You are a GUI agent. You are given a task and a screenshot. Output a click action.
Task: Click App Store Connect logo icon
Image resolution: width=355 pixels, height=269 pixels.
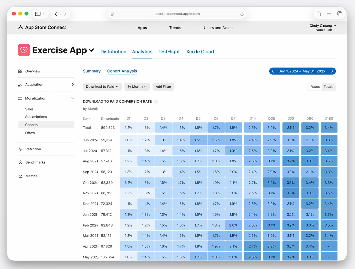pyautogui.click(x=20, y=27)
